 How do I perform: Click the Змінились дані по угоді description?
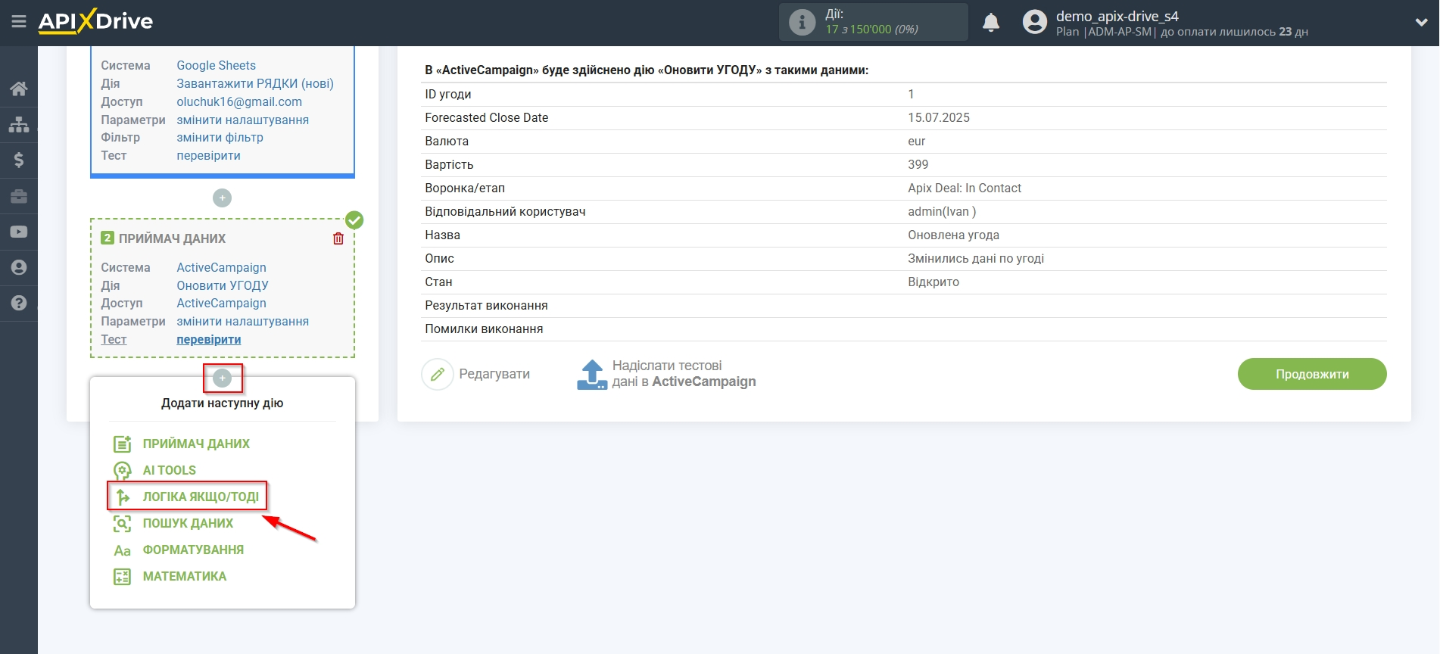975,258
